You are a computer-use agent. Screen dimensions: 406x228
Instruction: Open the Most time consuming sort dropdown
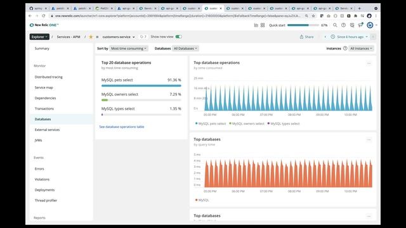pos(129,48)
